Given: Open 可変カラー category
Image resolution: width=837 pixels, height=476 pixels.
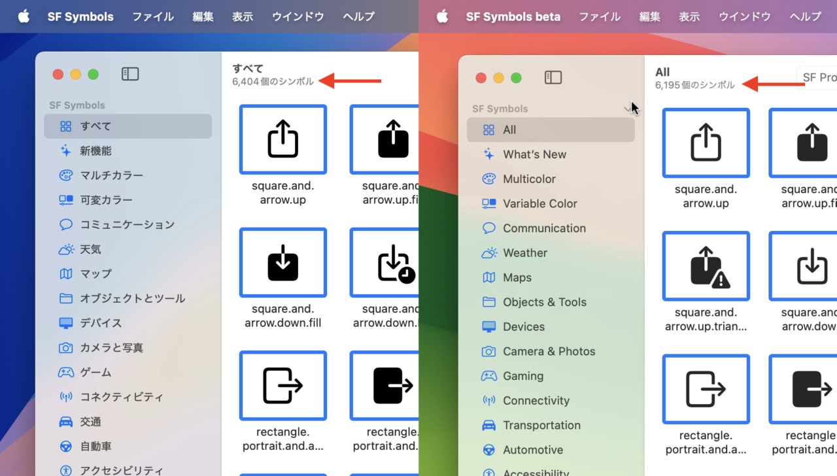Looking at the screenshot, I should (x=128, y=200).
